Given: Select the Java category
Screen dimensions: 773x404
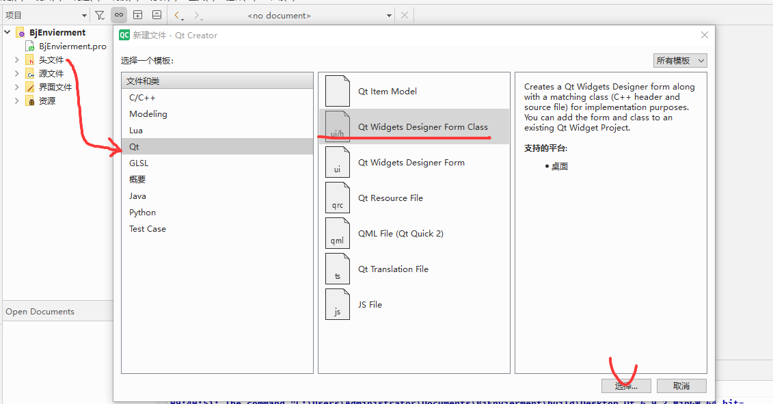Looking at the screenshot, I should pyautogui.click(x=217, y=196).
